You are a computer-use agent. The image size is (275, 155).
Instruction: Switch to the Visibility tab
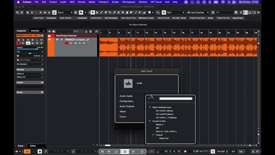point(35,31)
